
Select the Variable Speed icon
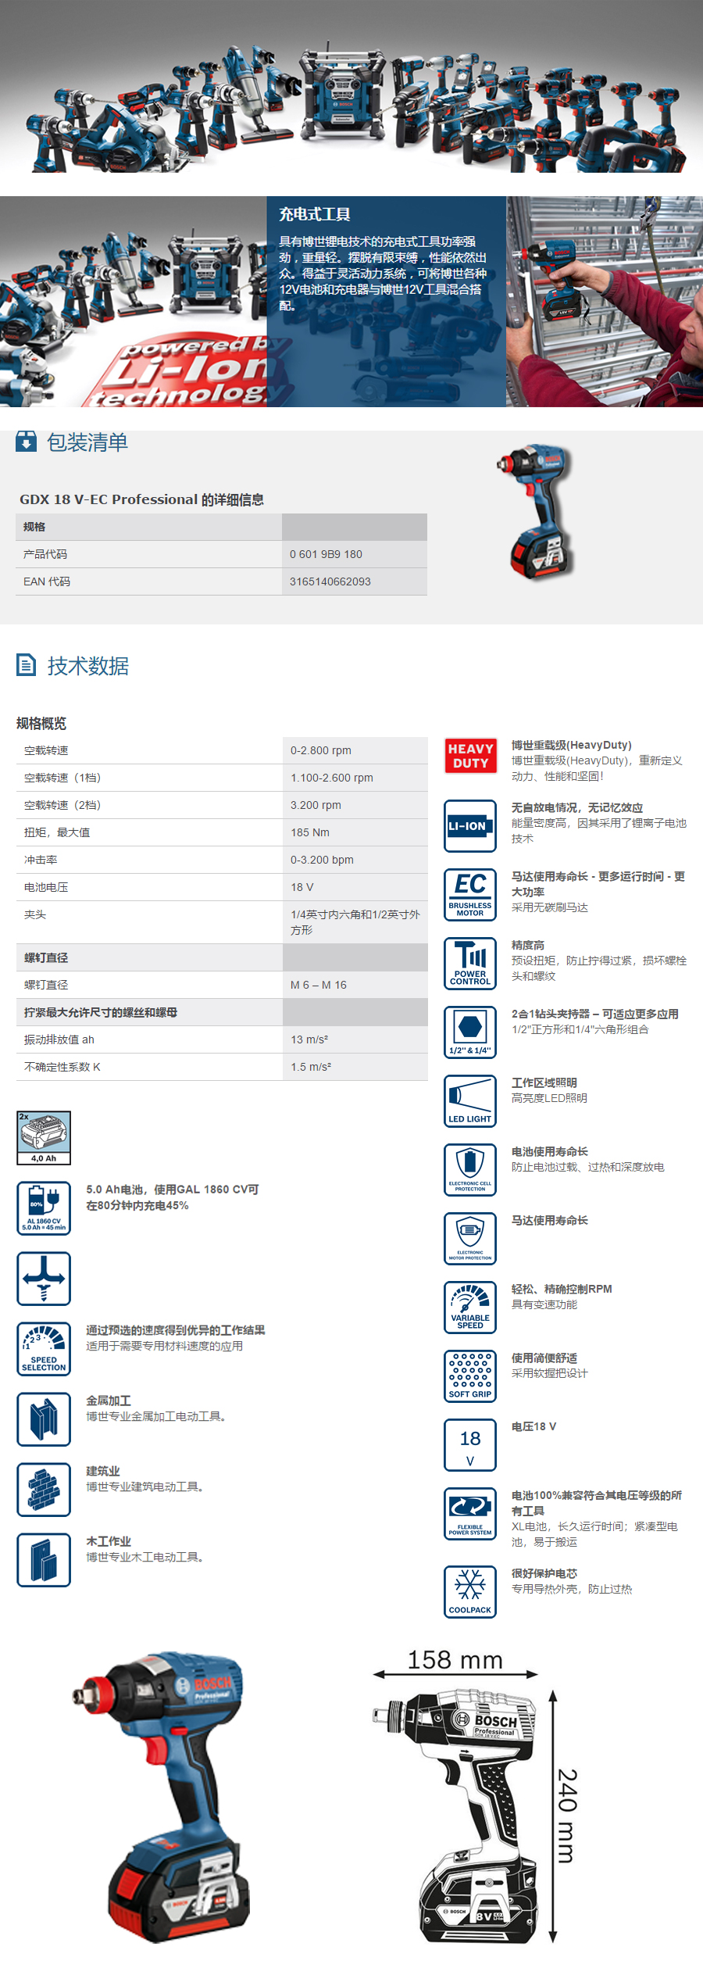(470, 1308)
